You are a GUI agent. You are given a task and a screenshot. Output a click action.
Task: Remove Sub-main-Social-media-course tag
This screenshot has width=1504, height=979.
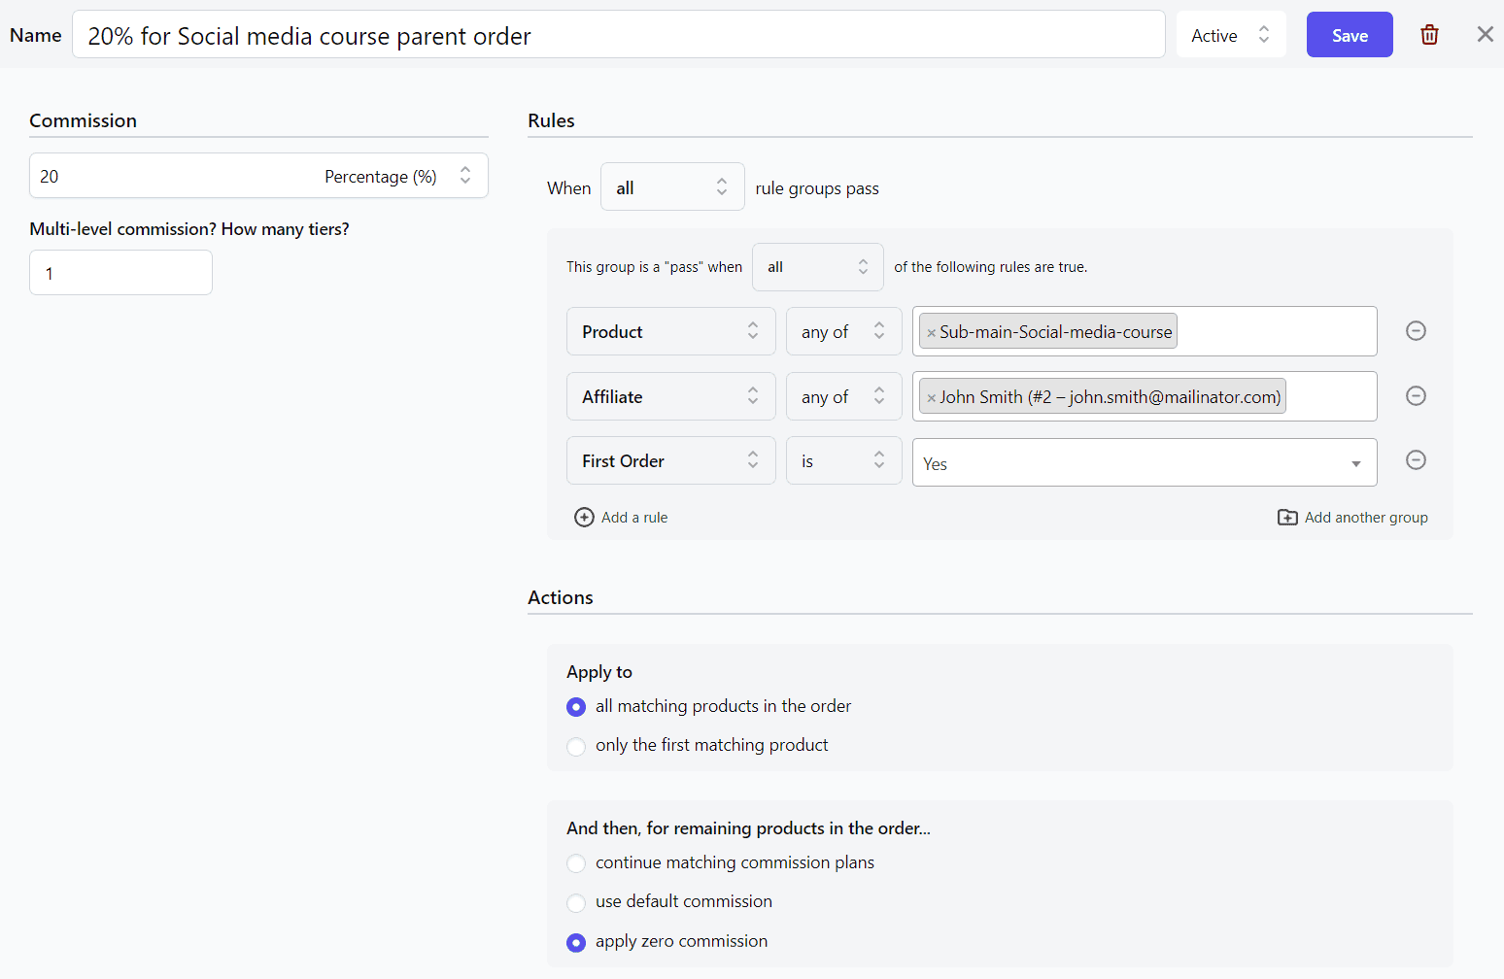tap(931, 333)
